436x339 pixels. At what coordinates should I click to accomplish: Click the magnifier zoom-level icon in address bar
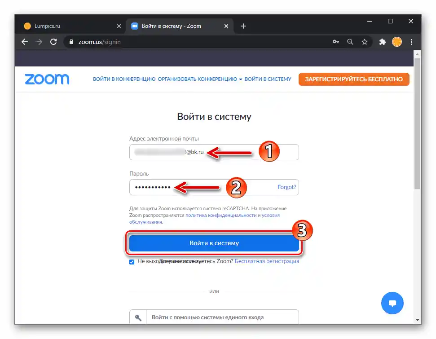tap(350, 42)
